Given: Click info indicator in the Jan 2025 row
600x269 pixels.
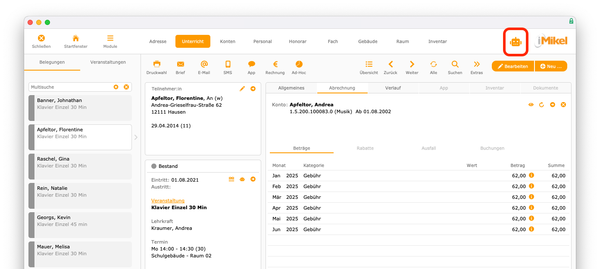Looking at the screenshot, I should [x=531, y=175].
